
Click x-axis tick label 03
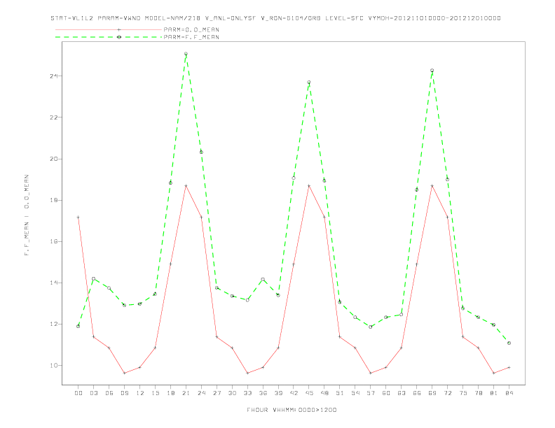click(x=93, y=393)
